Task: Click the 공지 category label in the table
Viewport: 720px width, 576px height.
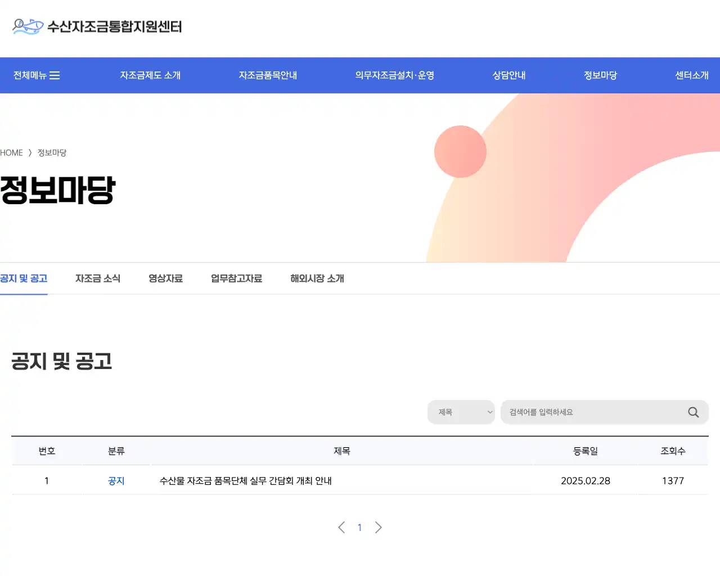Action: pos(115,480)
